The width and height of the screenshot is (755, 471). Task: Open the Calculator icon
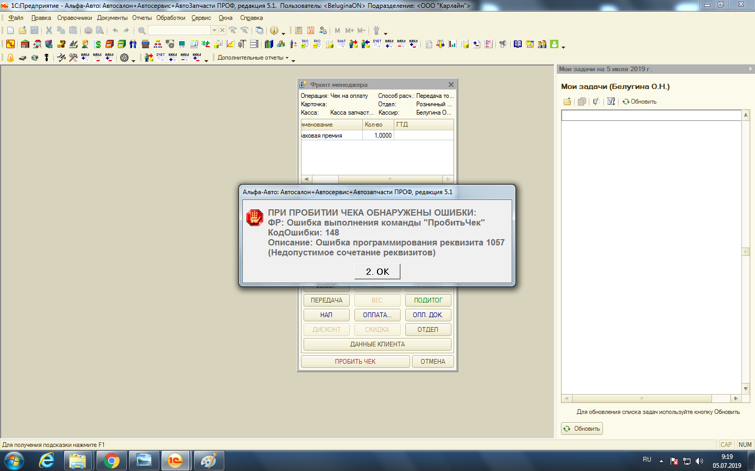[x=298, y=30]
